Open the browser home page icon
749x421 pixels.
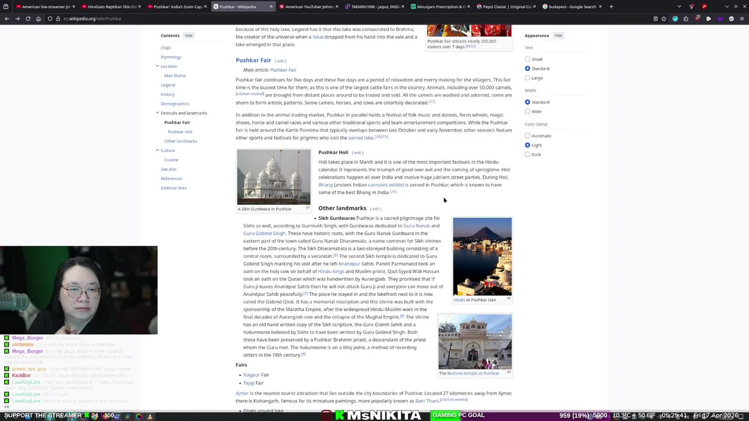[x=39, y=19]
